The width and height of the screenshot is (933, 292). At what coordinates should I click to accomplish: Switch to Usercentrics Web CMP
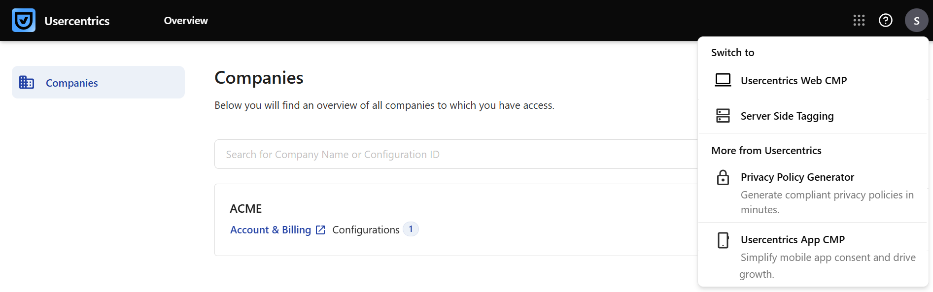794,80
